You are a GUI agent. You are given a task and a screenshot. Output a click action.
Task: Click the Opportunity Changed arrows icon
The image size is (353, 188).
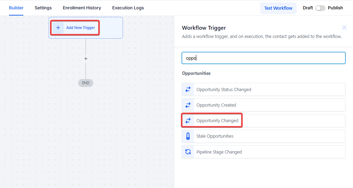pos(188,121)
